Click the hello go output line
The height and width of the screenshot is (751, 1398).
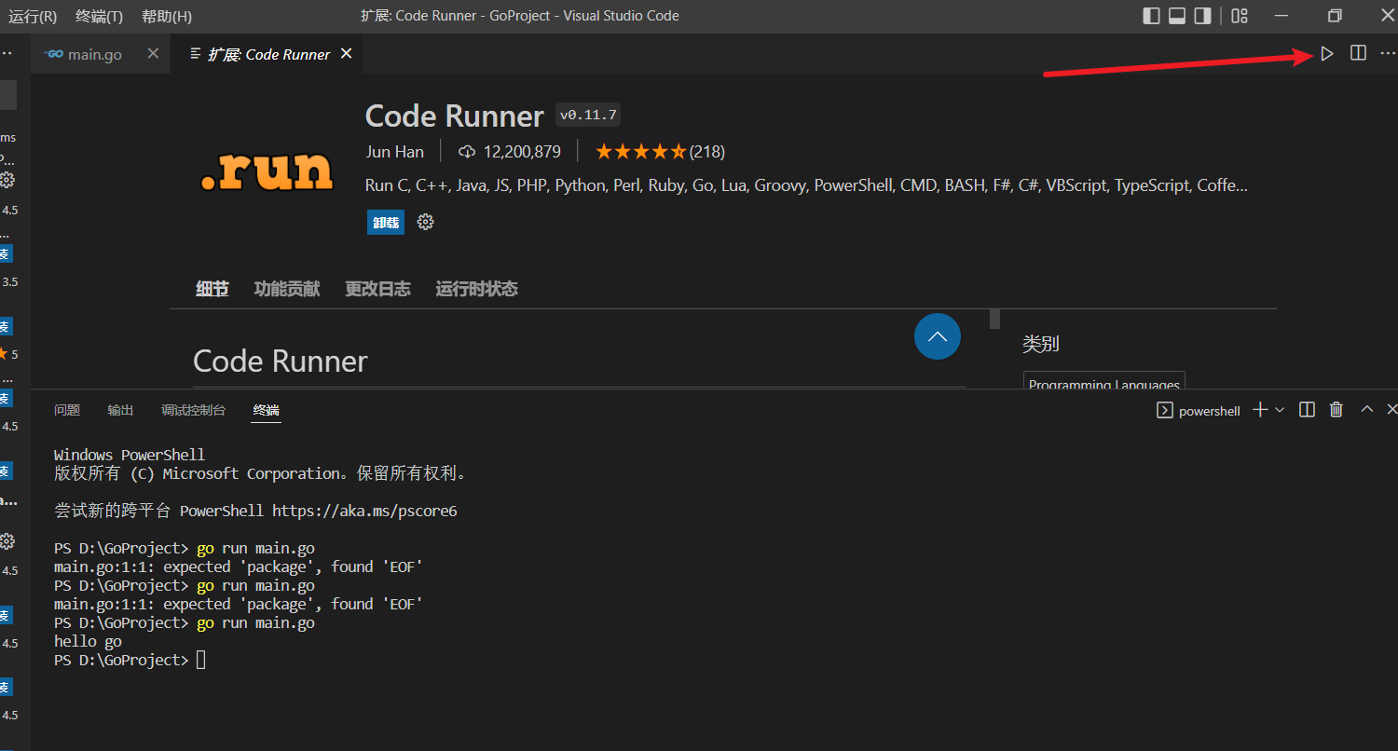[88, 641]
